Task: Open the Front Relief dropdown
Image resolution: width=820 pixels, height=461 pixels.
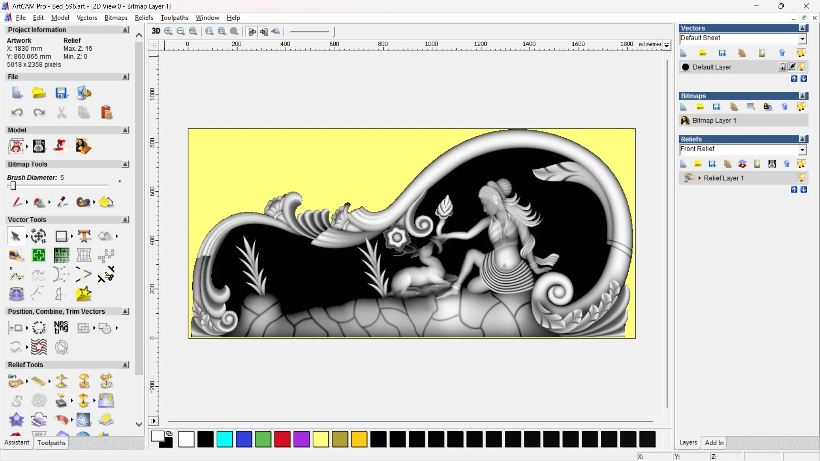Action: (x=802, y=149)
